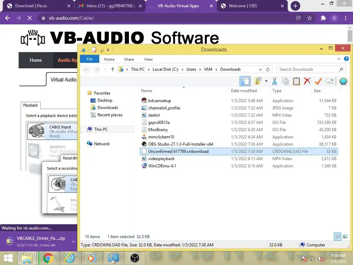
Task: Click the Explorer back navigation arrow
Action: [x=87, y=69]
